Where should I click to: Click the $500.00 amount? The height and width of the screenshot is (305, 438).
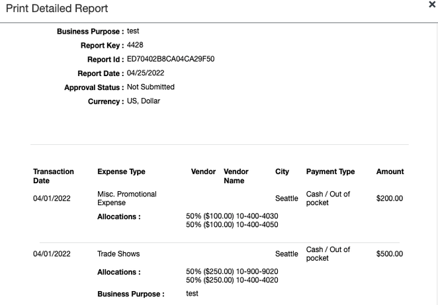(390, 253)
